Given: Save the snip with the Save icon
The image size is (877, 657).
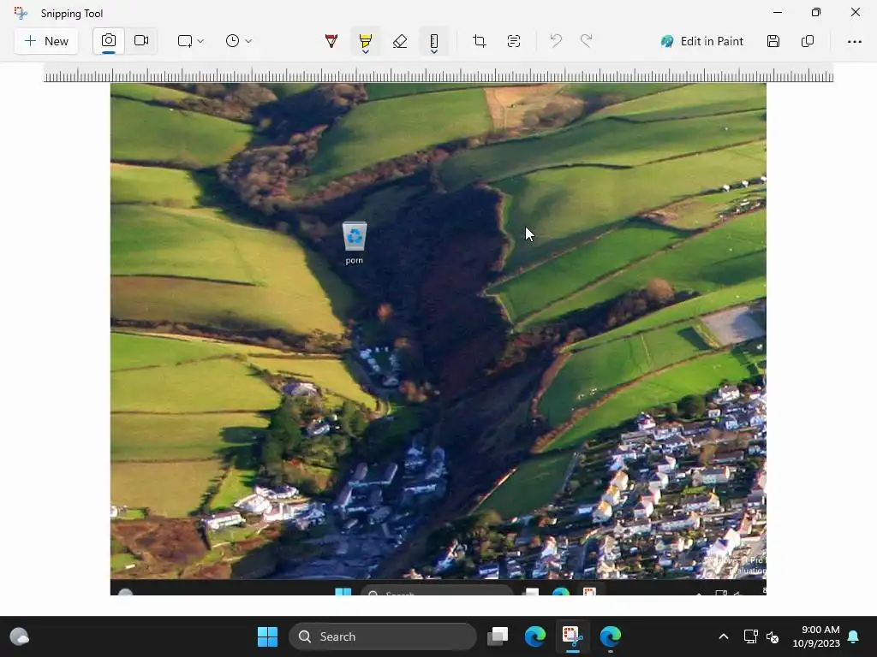Looking at the screenshot, I should (x=773, y=41).
